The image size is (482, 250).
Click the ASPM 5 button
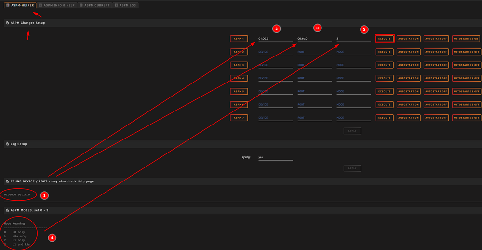[x=239, y=91]
